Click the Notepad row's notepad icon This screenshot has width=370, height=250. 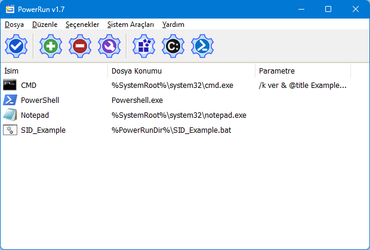[10, 115]
